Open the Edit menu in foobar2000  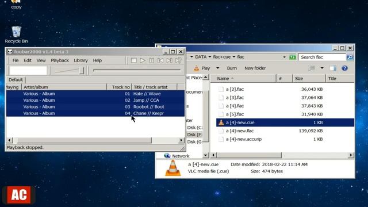(28, 60)
